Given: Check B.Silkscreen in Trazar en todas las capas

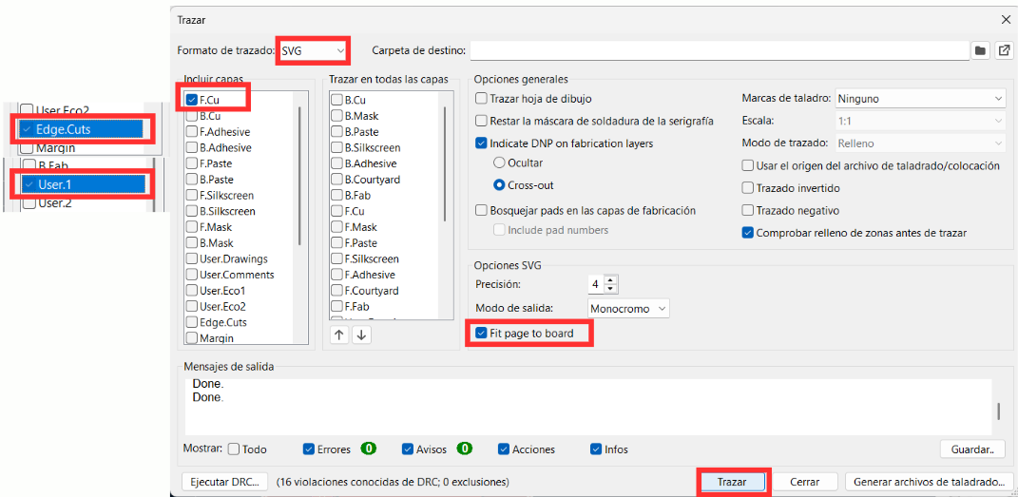Looking at the screenshot, I should (x=336, y=148).
